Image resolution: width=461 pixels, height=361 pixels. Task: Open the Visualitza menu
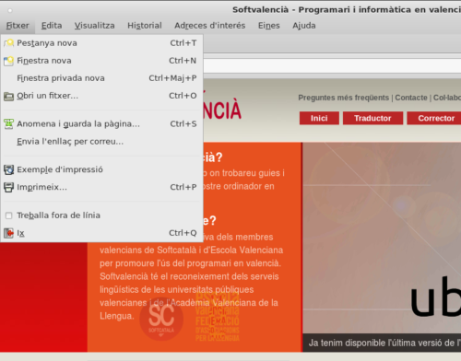(95, 26)
